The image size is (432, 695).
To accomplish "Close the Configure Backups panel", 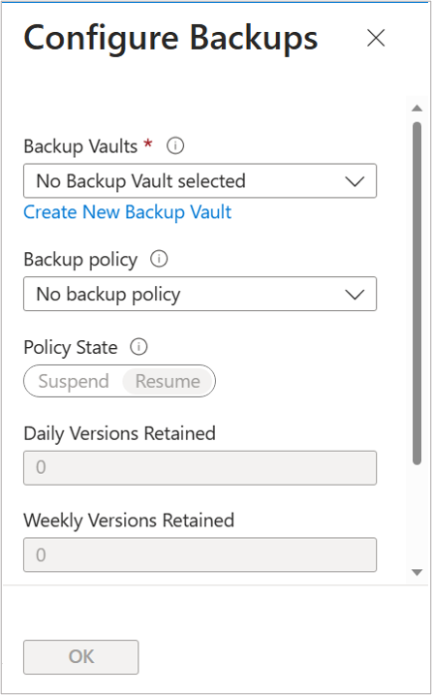I will click(x=376, y=38).
